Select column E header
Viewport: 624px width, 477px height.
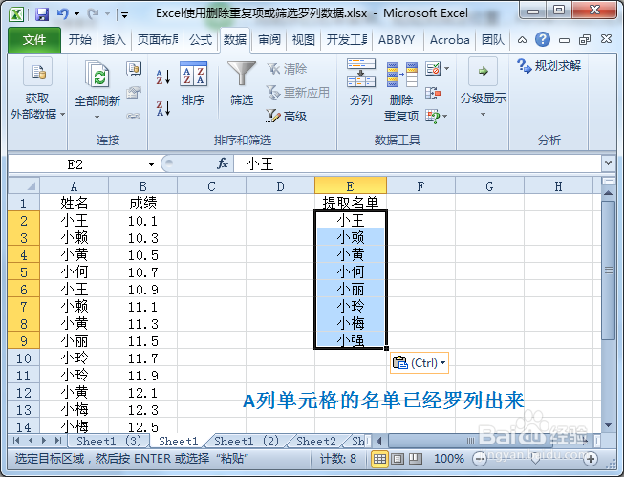pos(350,185)
